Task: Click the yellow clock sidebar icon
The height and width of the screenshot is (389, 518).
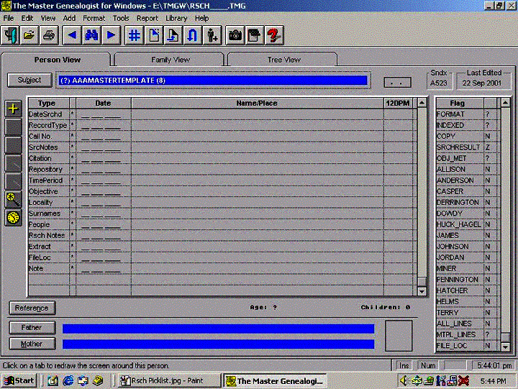Action: click(x=13, y=218)
